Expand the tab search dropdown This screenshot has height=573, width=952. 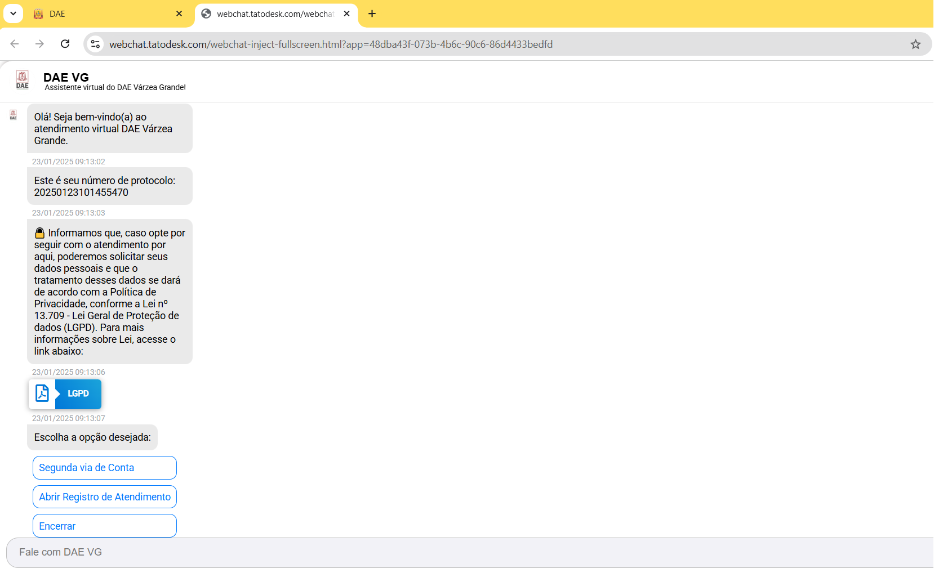(13, 14)
